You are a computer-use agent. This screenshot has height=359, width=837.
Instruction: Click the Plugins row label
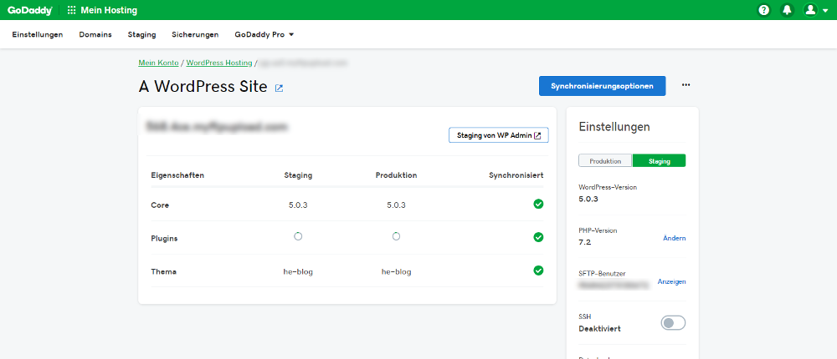(164, 239)
